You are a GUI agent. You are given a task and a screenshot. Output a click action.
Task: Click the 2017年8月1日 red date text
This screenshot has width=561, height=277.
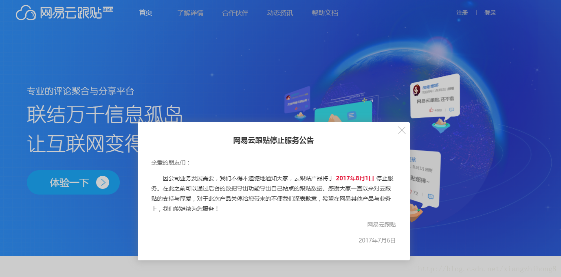pyautogui.click(x=355, y=178)
